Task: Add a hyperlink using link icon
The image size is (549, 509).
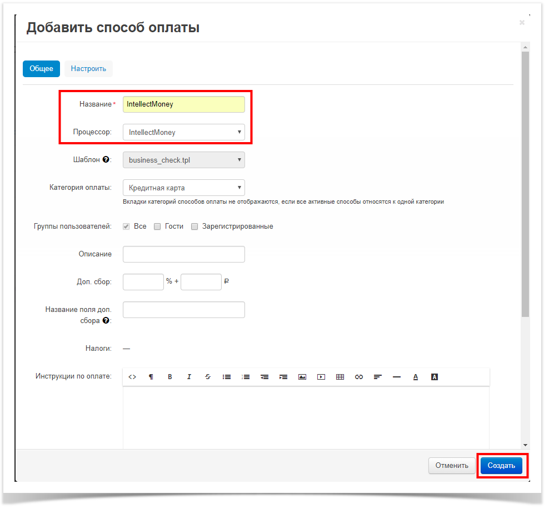Action: (x=359, y=377)
